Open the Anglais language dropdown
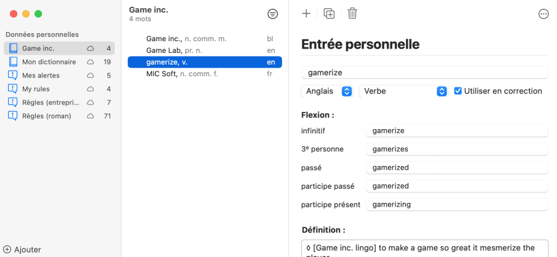557x257 pixels. coord(327,92)
